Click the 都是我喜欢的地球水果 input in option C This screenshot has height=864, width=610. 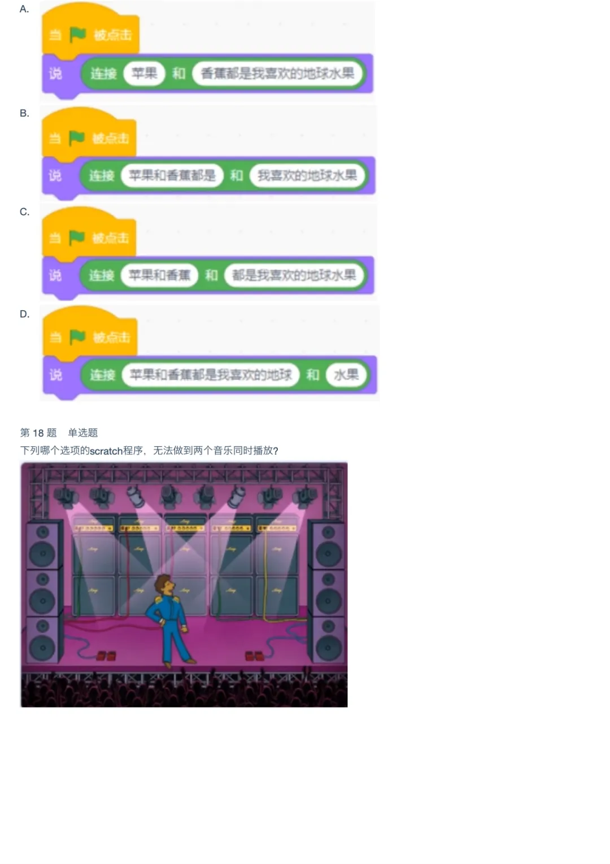point(294,275)
